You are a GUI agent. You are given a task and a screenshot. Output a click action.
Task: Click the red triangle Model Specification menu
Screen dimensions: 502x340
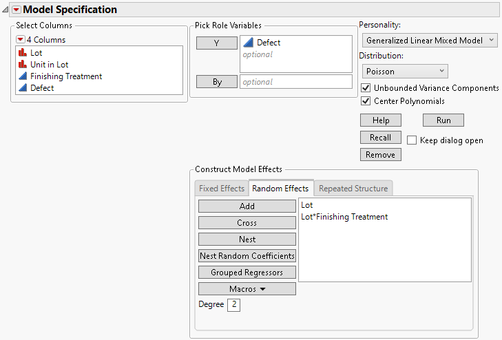(x=17, y=10)
